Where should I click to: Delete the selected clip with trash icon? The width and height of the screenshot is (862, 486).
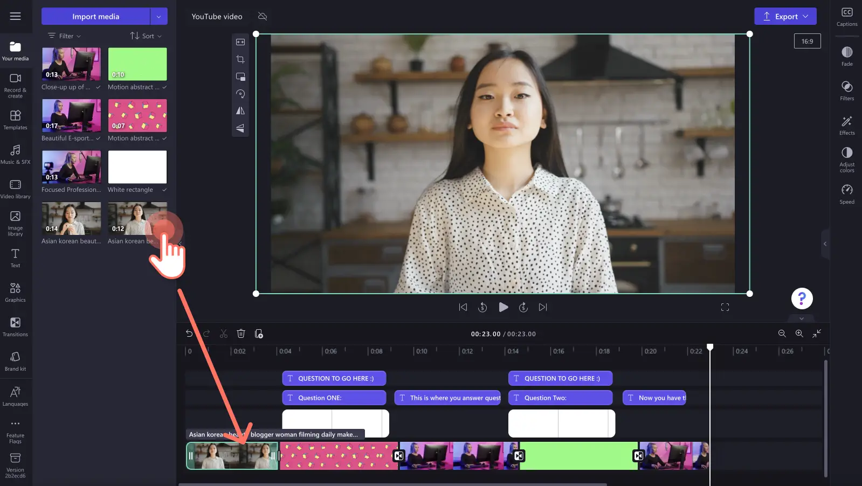coord(241,334)
